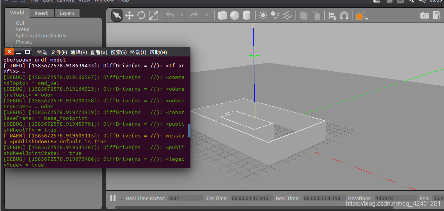Open the terminal 帮助(H) menu

tap(158, 52)
